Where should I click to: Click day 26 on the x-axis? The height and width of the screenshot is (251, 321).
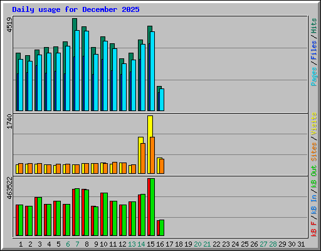tap(254, 244)
